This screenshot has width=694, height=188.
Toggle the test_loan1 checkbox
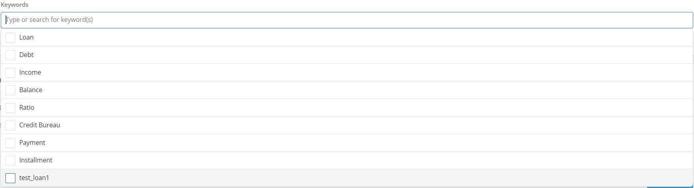click(x=10, y=178)
